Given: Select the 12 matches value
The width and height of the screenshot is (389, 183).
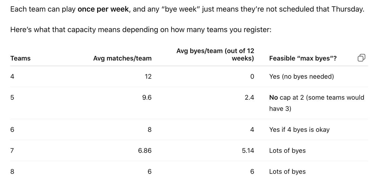Looking at the screenshot, I should (148, 76).
